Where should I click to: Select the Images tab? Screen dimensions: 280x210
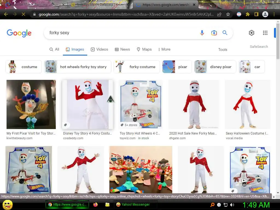pyautogui.click(x=75, y=49)
